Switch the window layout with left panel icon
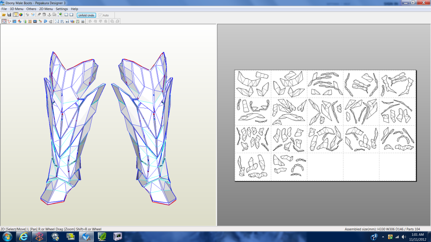Viewport: 431px width, 242px height. click(66, 15)
